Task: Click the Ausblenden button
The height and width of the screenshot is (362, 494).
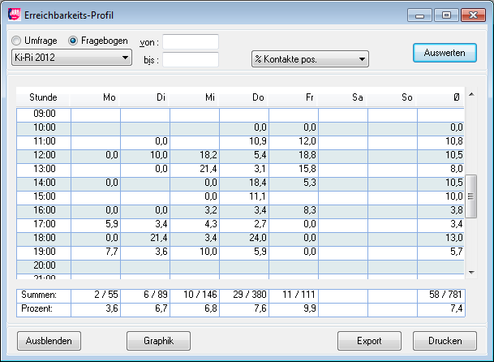Action: pyautogui.click(x=49, y=341)
